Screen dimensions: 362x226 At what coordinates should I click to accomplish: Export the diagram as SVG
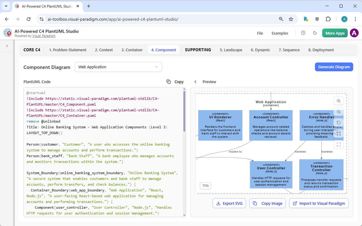click(229, 203)
